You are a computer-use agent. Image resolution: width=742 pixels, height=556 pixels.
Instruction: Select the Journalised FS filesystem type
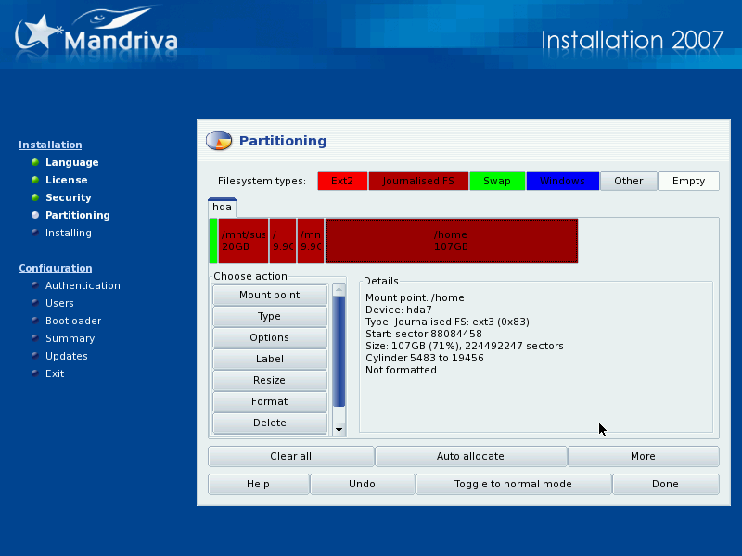418,181
